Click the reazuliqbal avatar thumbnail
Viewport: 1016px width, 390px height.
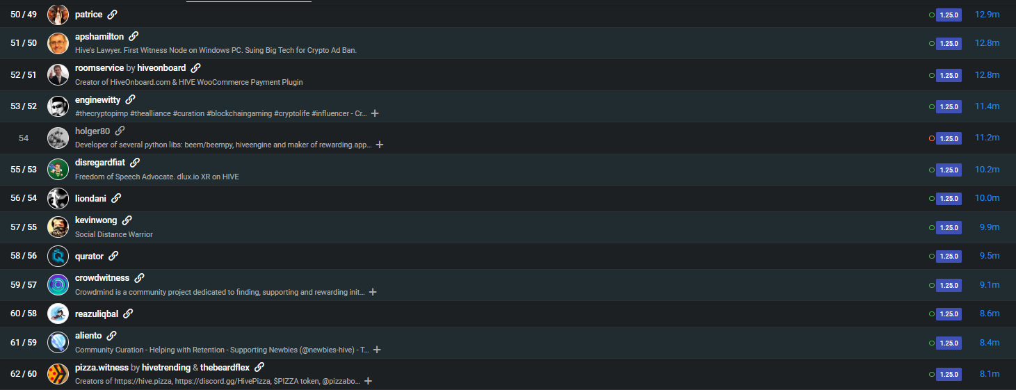[58, 314]
